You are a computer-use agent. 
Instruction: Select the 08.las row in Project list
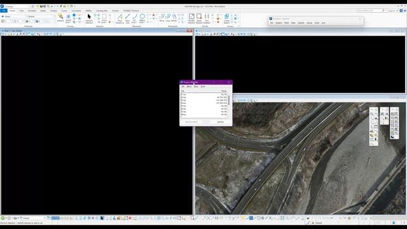click(x=204, y=114)
